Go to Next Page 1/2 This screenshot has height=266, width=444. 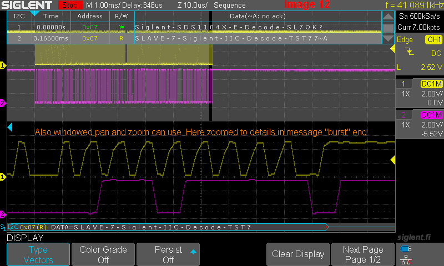(363, 254)
